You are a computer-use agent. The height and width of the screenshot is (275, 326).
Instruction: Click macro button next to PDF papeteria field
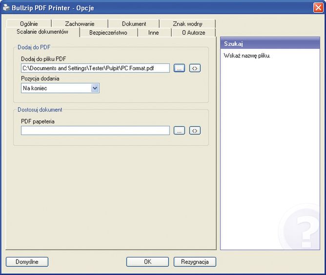195,131
